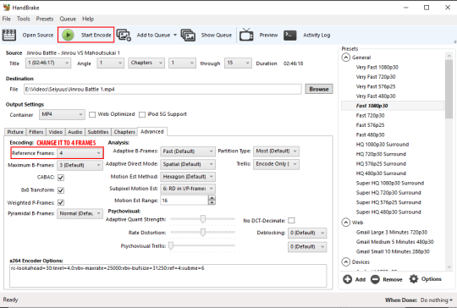The width and height of the screenshot is (457, 308).
Task: Open the Add to Queue dropdown arrow
Action: click(175, 35)
